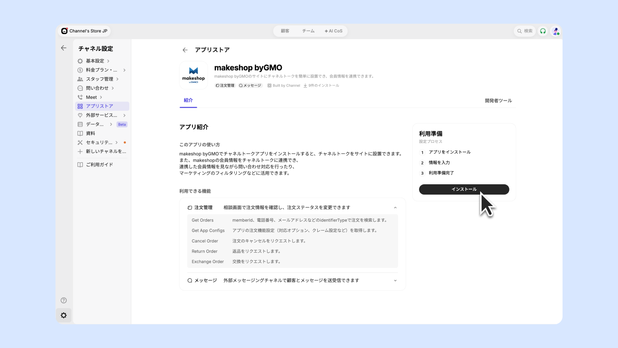Expand 問い合わせ chevron

click(x=113, y=88)
